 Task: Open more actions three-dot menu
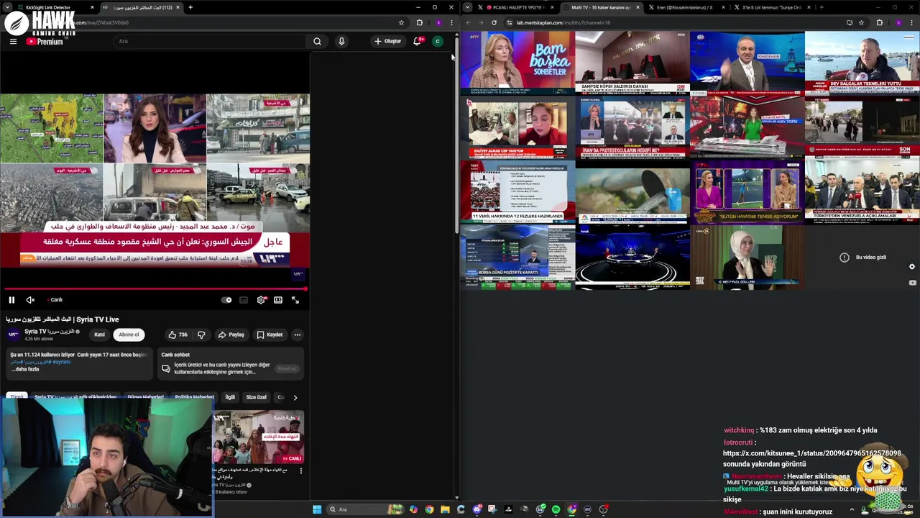(x=297, y=335)
